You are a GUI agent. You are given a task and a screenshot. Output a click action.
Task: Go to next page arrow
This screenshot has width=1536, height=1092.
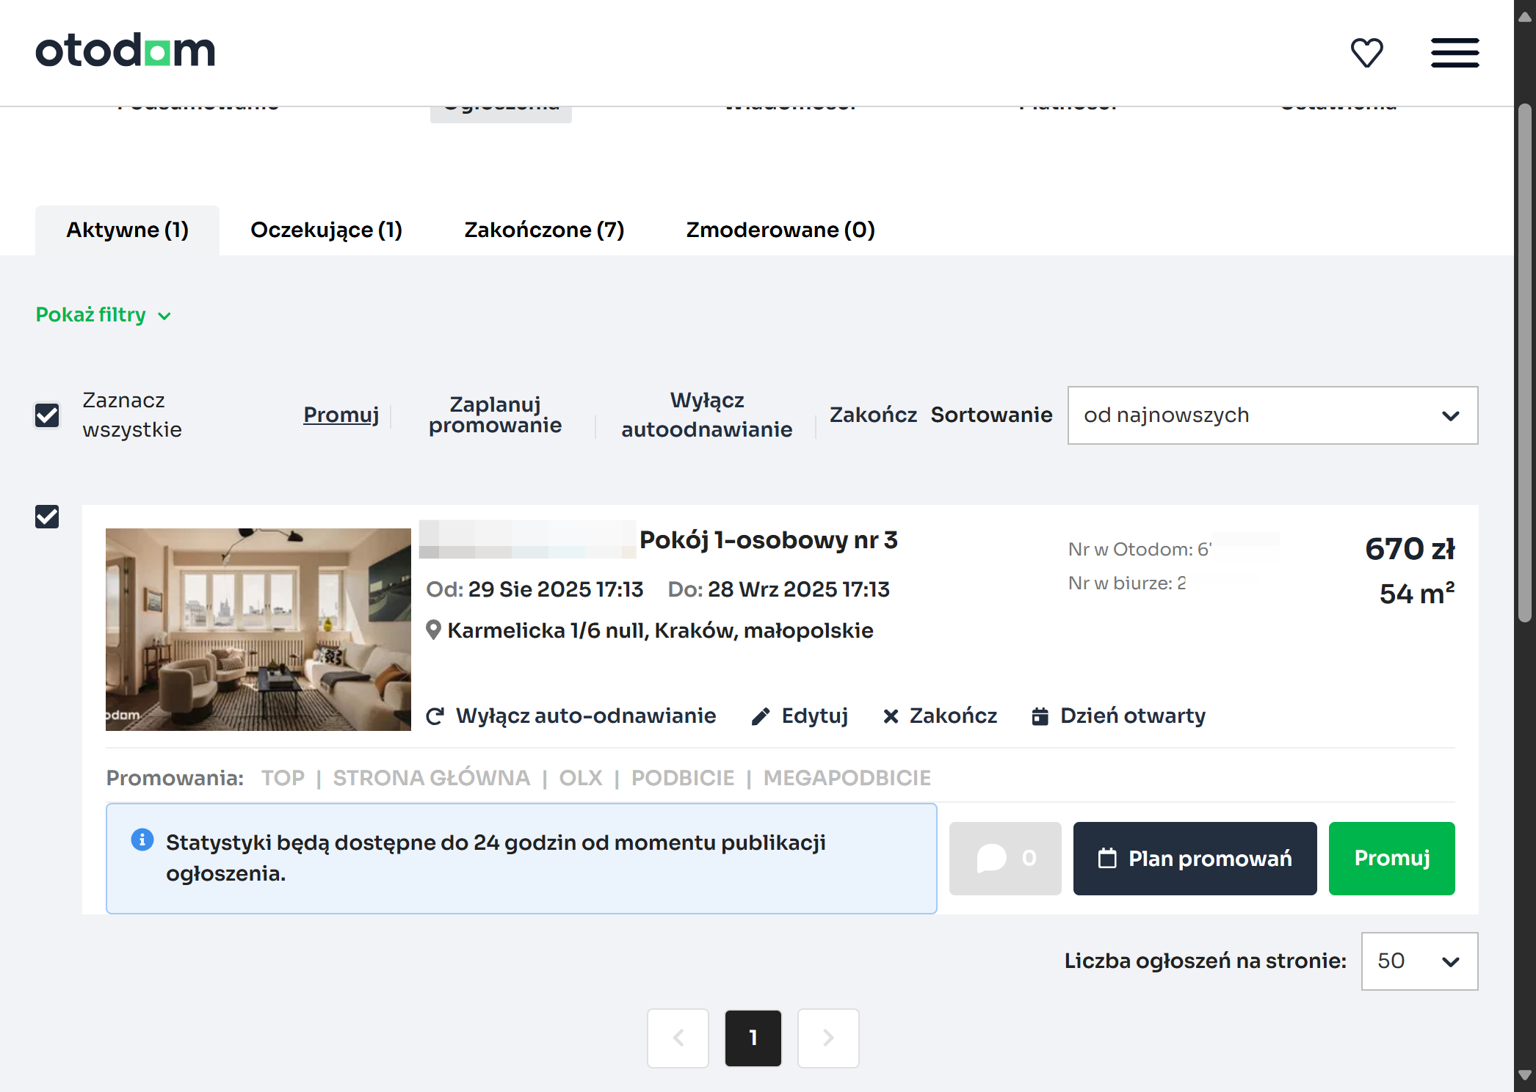pyautogui.click(x=828, y=1038)
